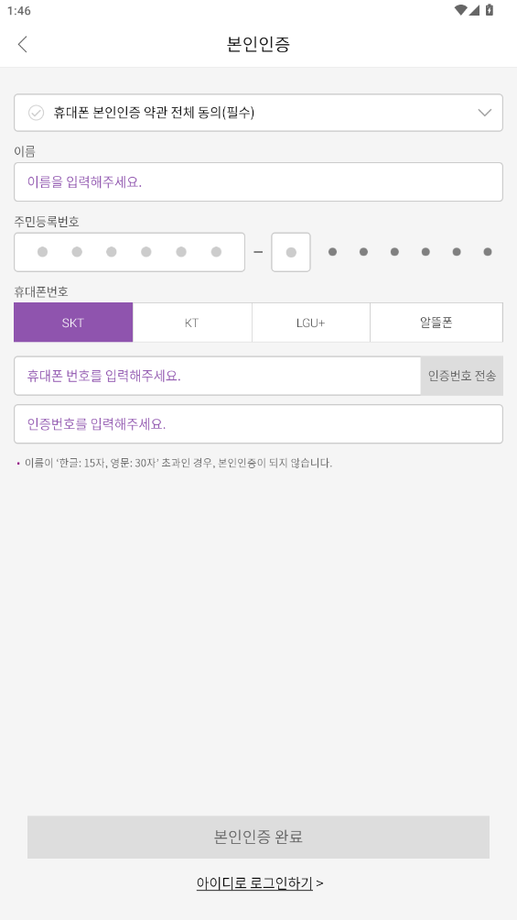The height and width of the screenshot is (920, 517).
Task: Select the LGU+ carrier tab
Action: [x=311, y=323]
